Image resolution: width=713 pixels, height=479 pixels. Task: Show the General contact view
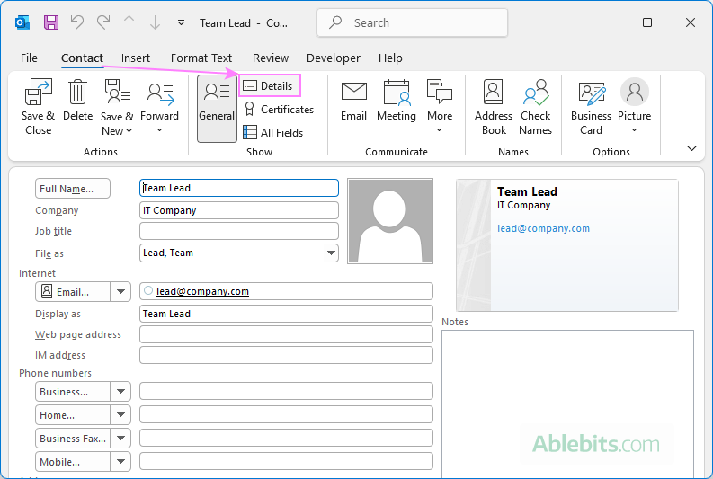pos(217,108)
